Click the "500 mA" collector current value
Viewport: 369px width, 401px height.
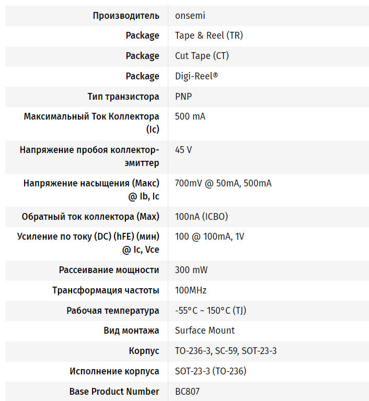coord(190,116)
